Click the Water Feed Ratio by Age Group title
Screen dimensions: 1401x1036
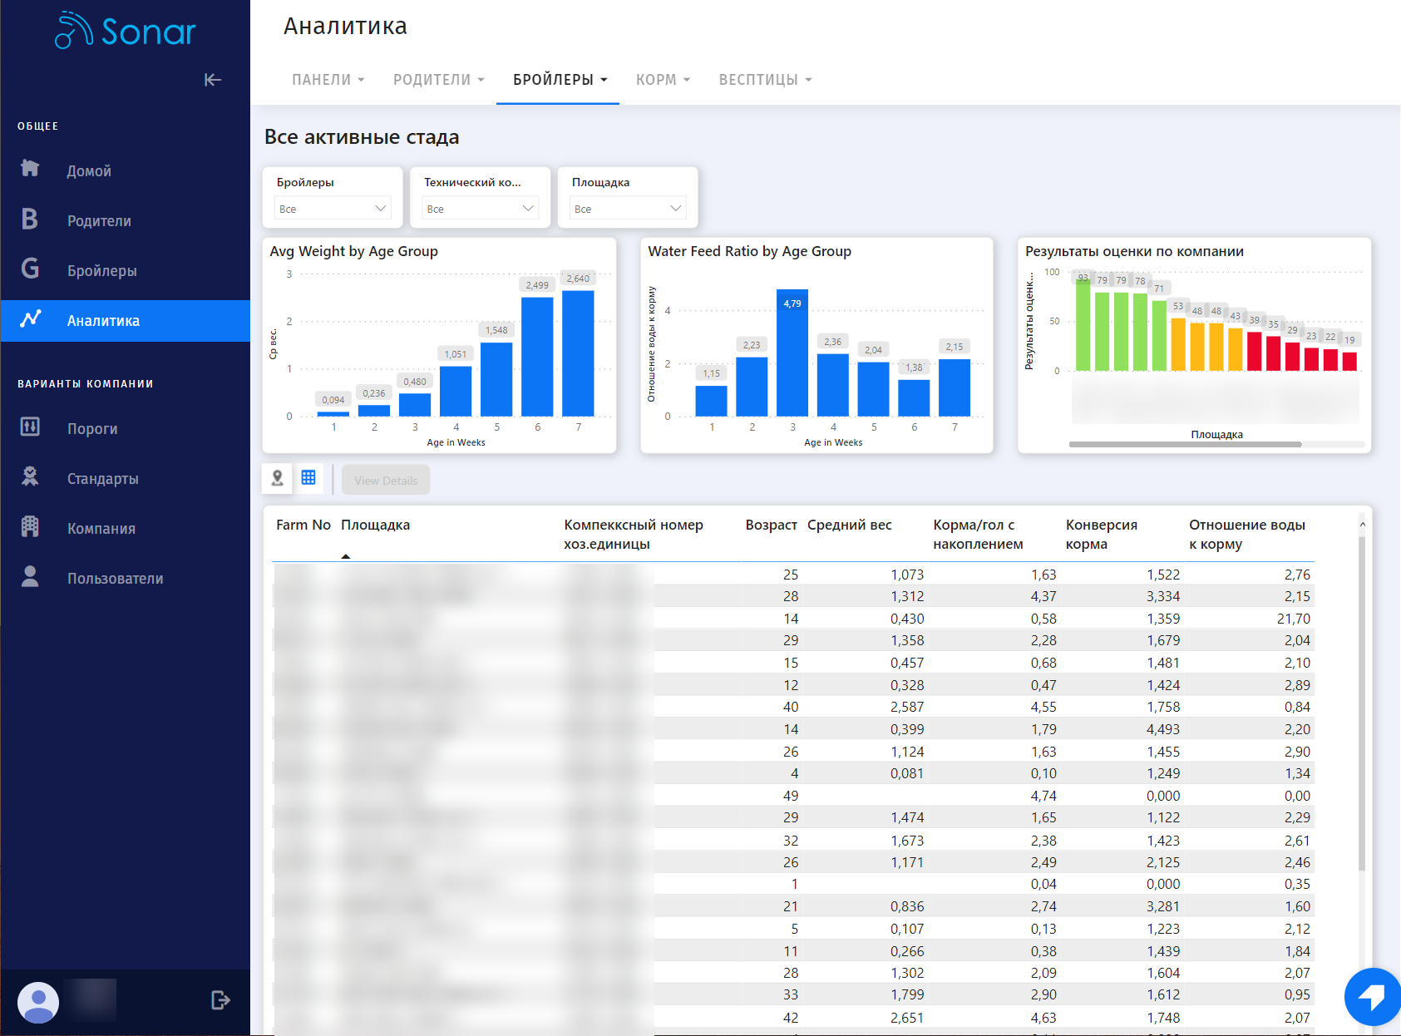(749, 251)
